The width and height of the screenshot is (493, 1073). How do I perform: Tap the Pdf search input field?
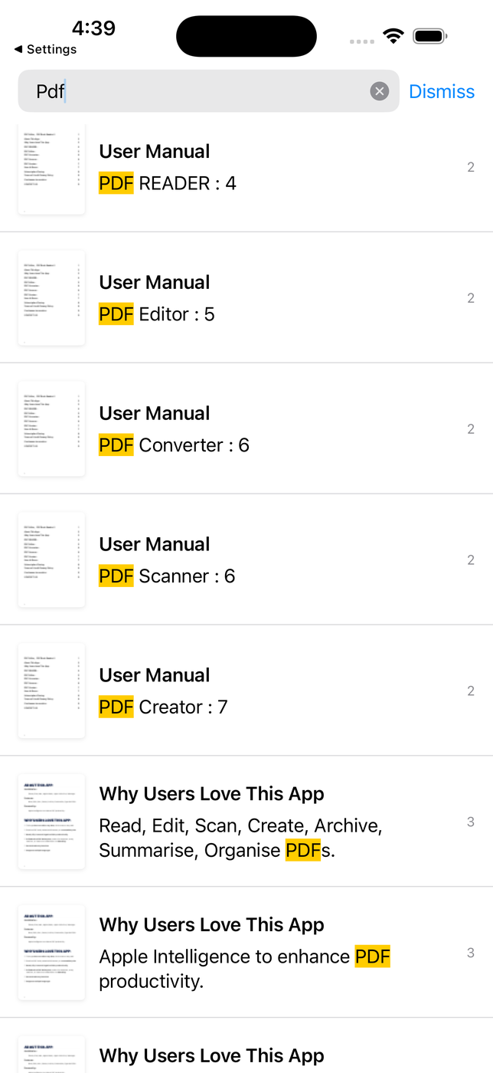click(x=199, y=92)
